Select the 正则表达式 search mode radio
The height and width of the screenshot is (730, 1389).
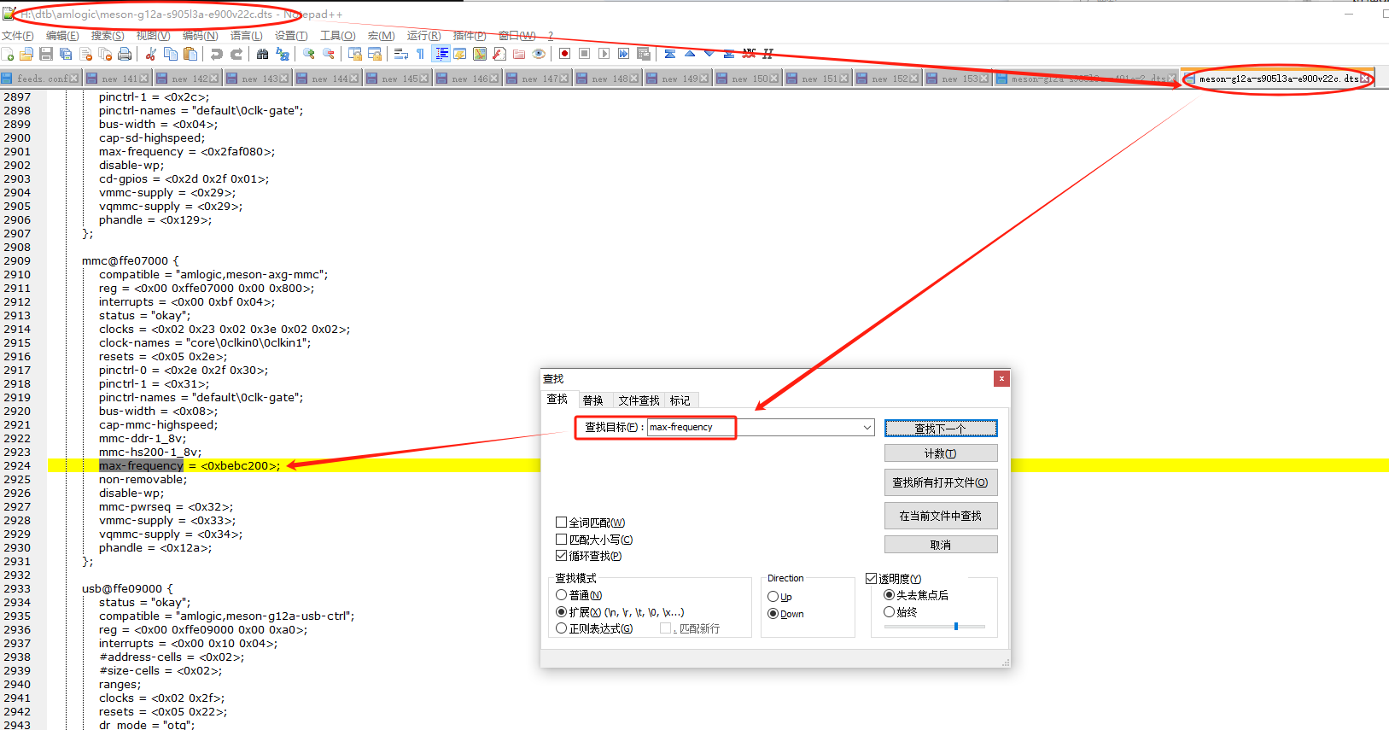[562, 628]
